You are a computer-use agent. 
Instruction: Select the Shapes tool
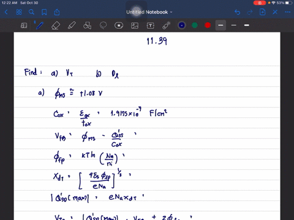tap(88, 26)
